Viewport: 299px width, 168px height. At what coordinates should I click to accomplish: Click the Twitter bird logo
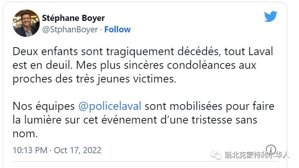271,16
